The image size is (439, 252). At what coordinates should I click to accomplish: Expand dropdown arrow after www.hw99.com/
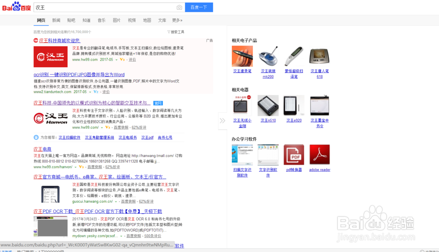[x=102, y=127]
